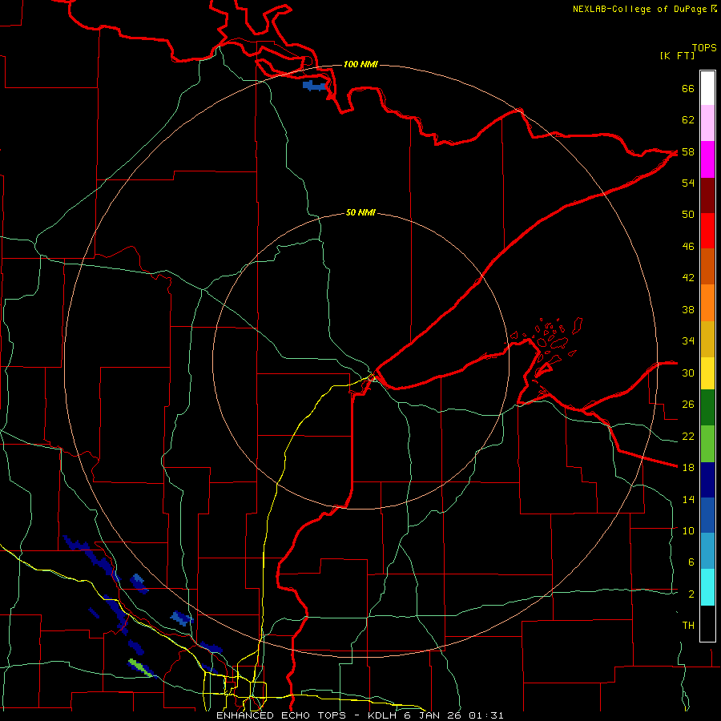Click the dark orange legend swatch
The width and height of the screenshot is (721, 721).
pos(707,267)
